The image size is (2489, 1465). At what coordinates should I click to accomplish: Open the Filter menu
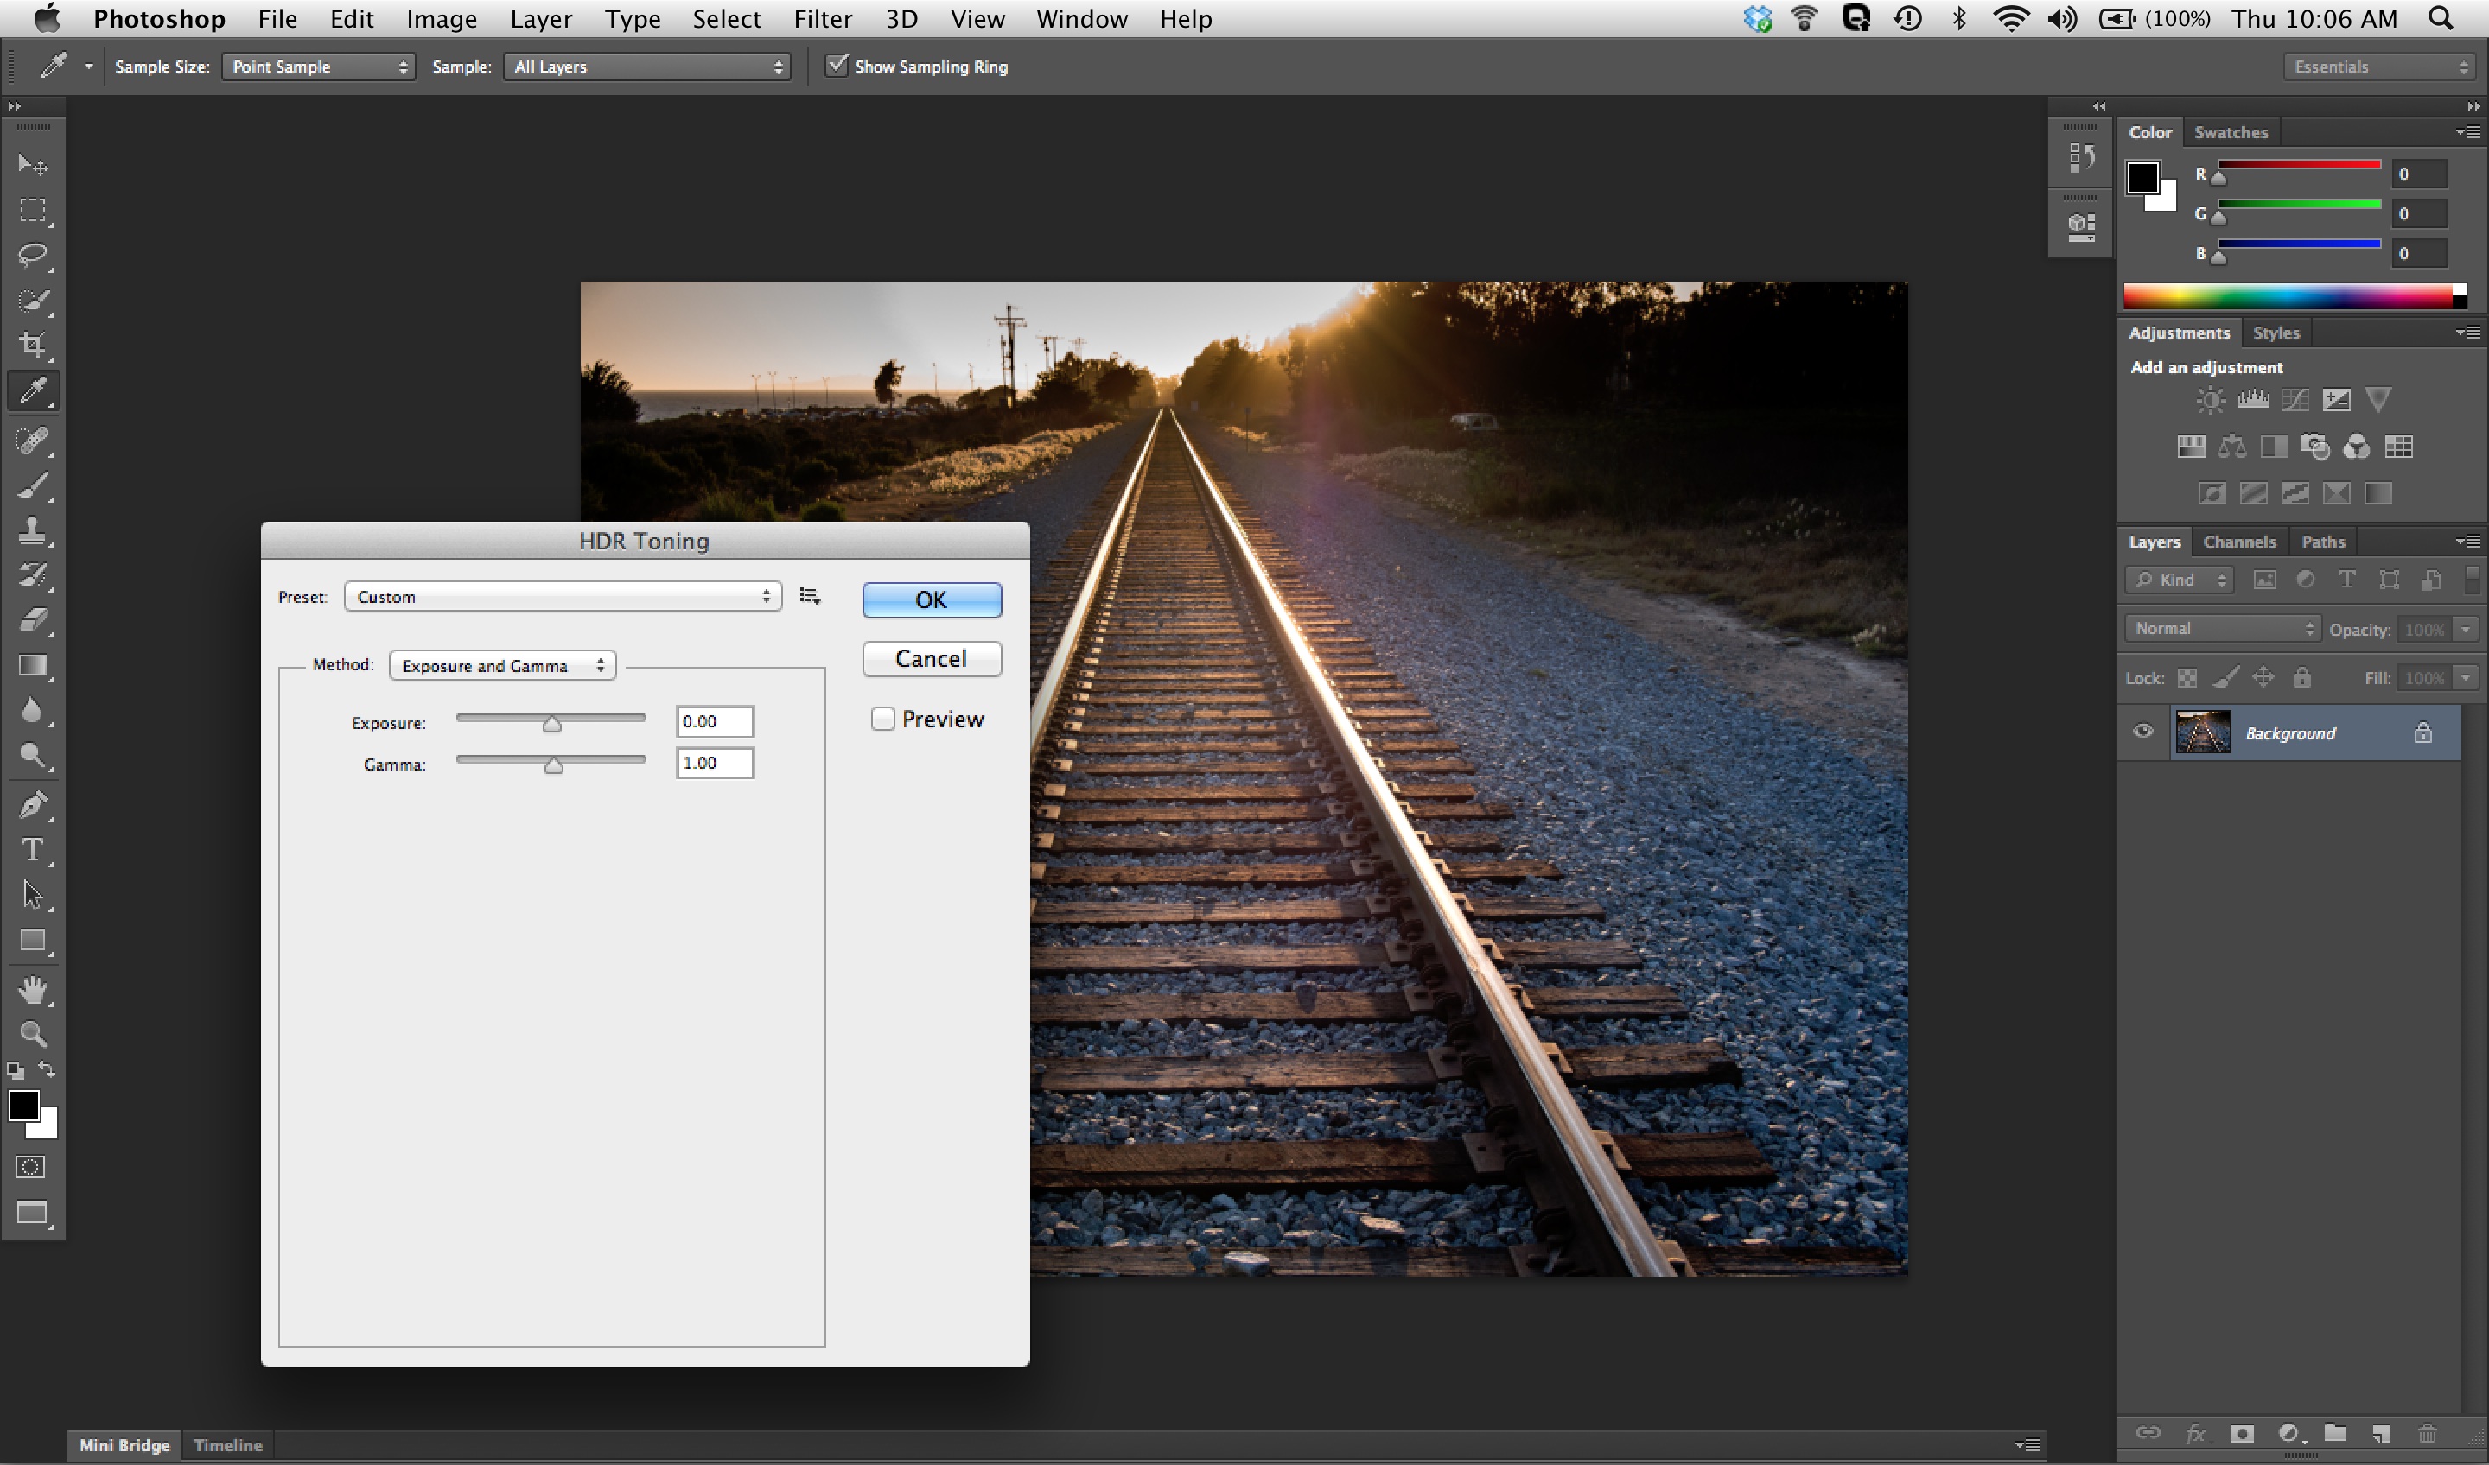tap(822, 19)
